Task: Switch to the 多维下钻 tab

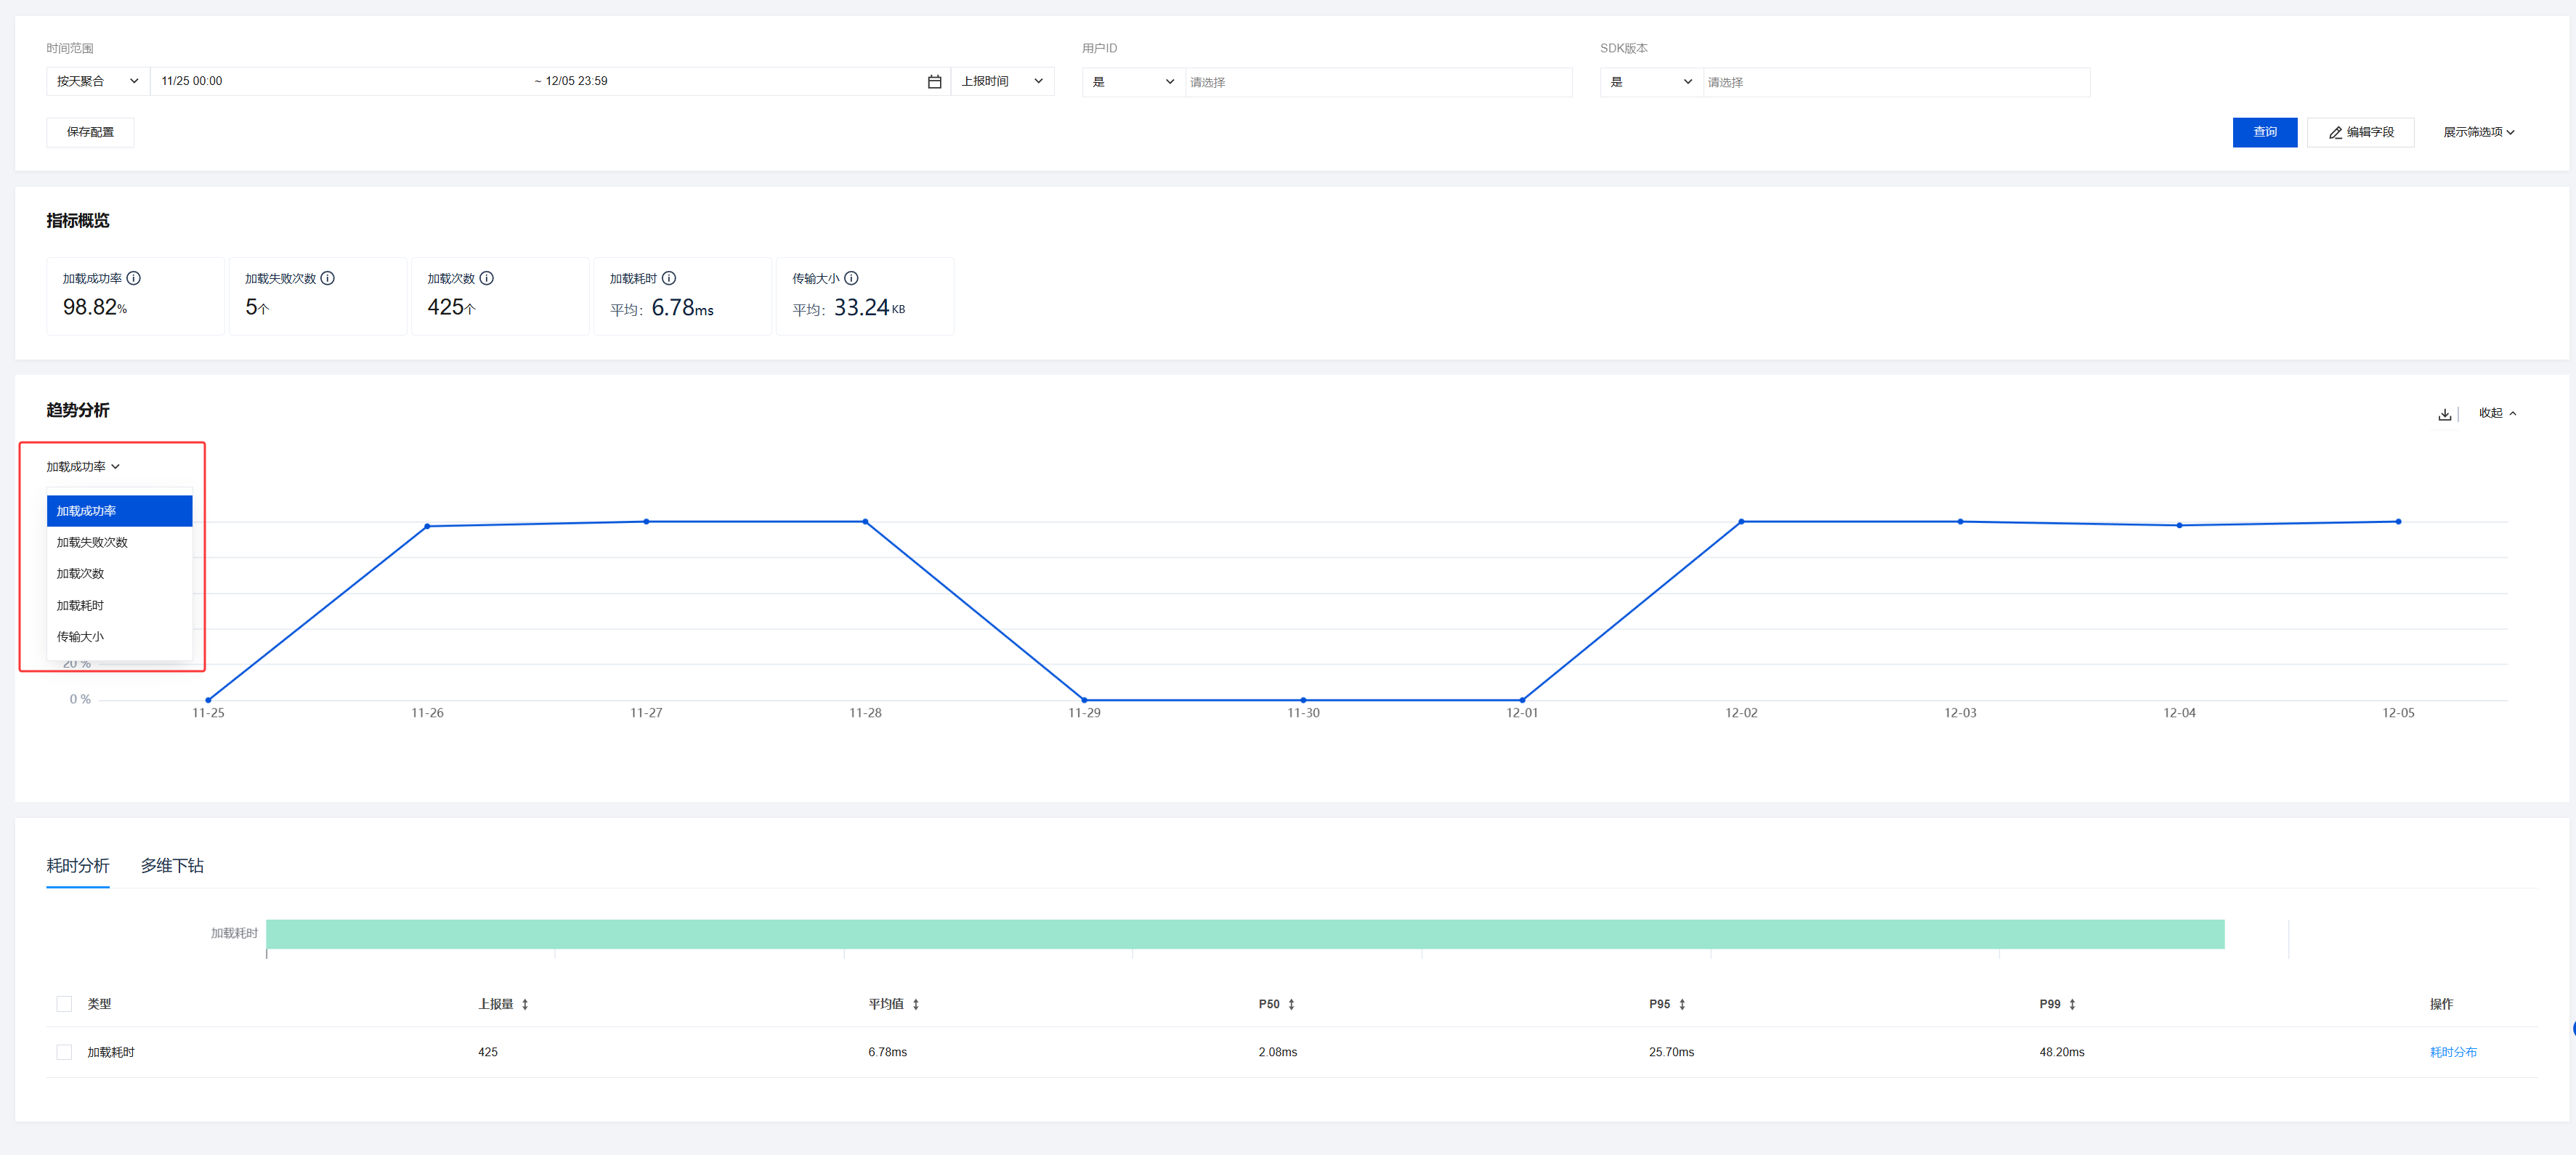Action: point(172,865)
